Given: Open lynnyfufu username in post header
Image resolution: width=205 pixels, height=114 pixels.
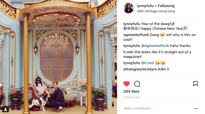Looking at the screenshot, I should (145, 6).
